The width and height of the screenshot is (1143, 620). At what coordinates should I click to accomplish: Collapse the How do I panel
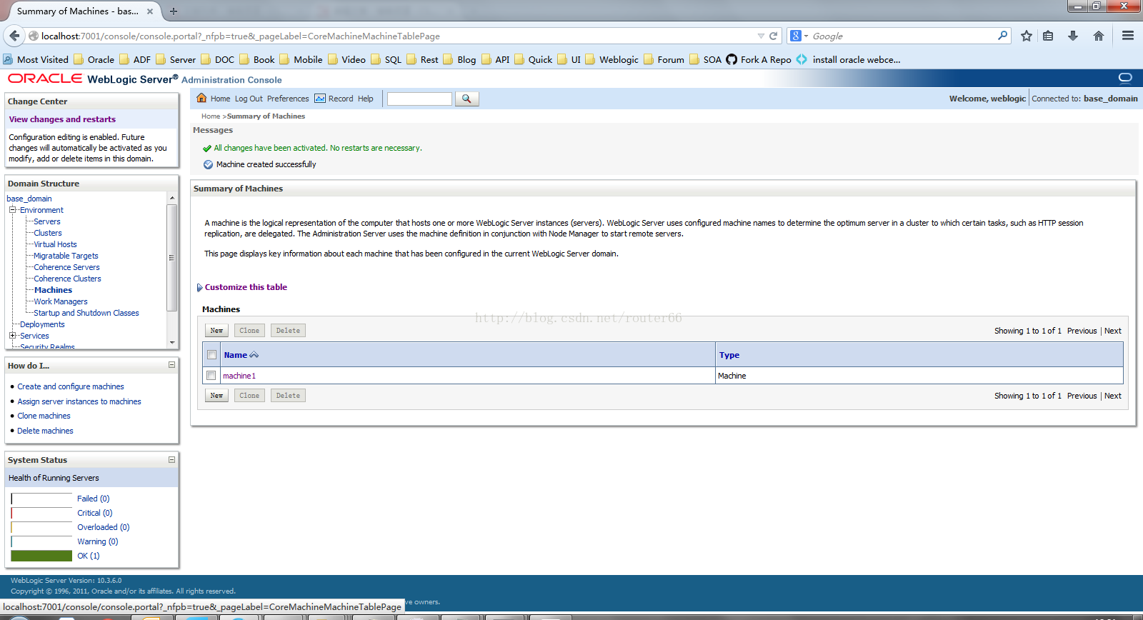tap(171, 365)
